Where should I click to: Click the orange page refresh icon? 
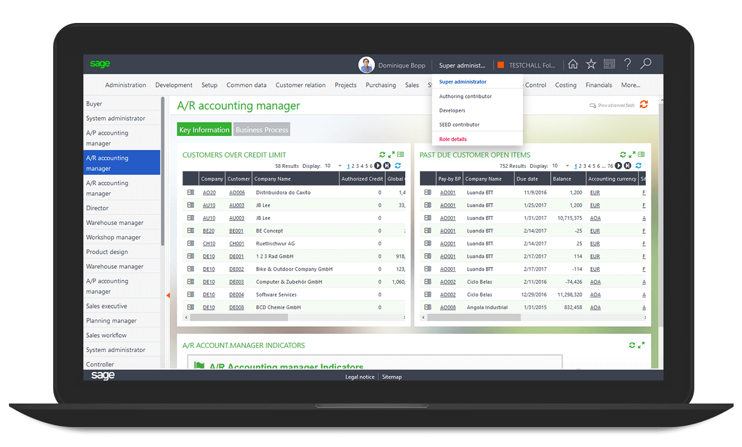click(x=644, y=105)
